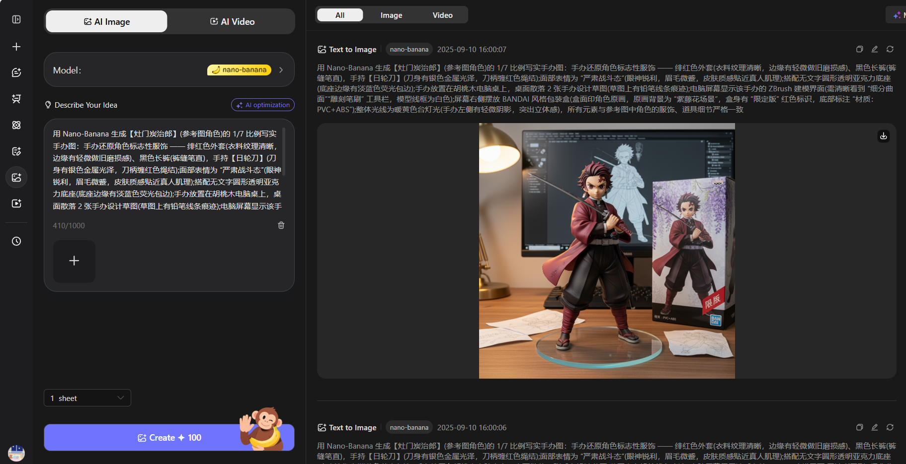Download the generated Tanjiro figure image
Image resolution: width=906 pixels, height=464 pixels.
coord(884,136)
